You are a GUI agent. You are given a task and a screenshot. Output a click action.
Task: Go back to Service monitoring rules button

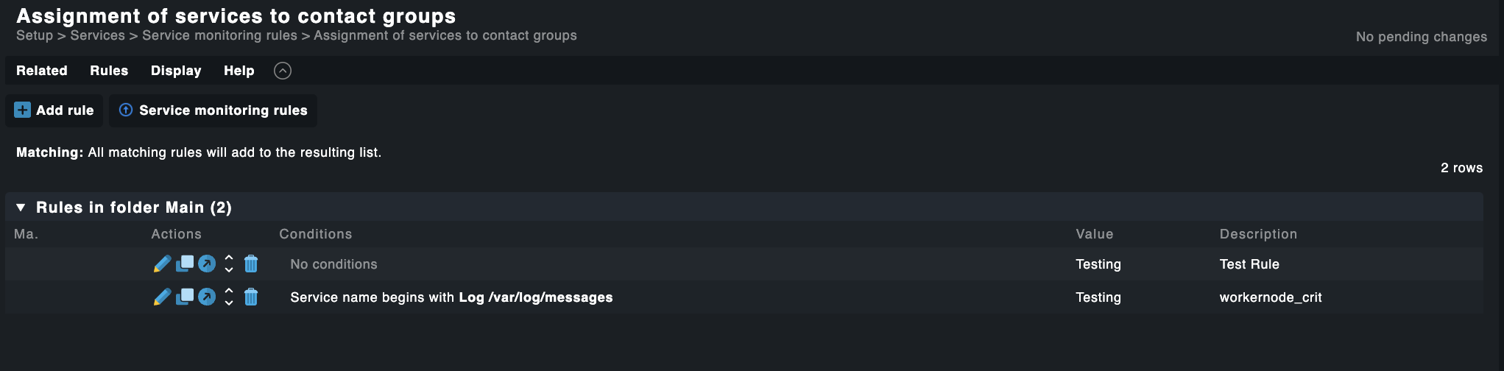213,110
